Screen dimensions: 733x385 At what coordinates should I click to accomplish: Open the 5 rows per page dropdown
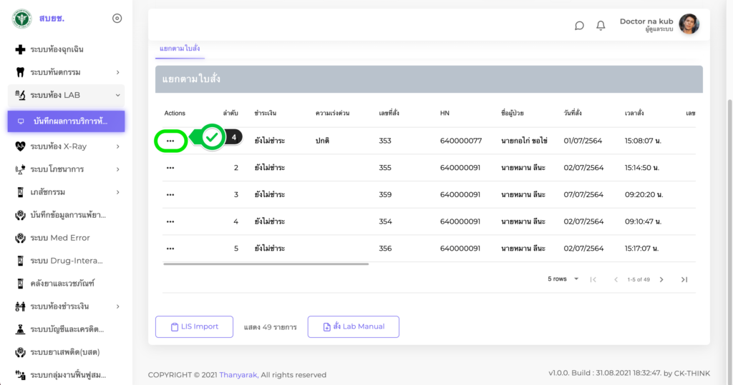563,279
